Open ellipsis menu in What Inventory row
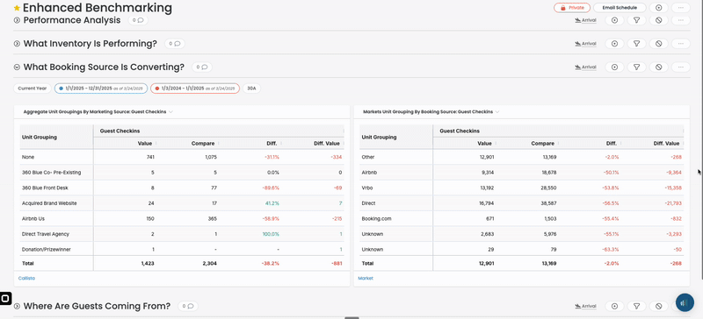This screenshot has width=703, height=319. (x=680, y=44)
